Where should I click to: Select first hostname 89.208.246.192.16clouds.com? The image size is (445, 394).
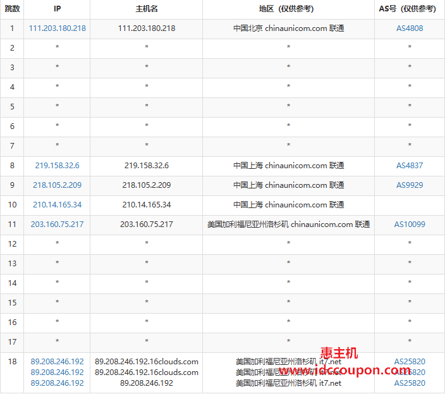coord(147,361)
